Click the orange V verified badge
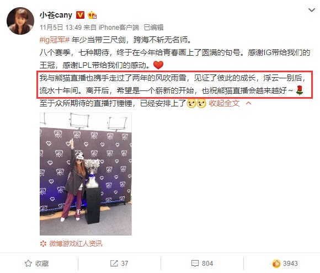 [80, 15]
